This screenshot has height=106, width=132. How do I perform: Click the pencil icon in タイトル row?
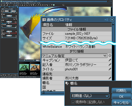(110, 69)
